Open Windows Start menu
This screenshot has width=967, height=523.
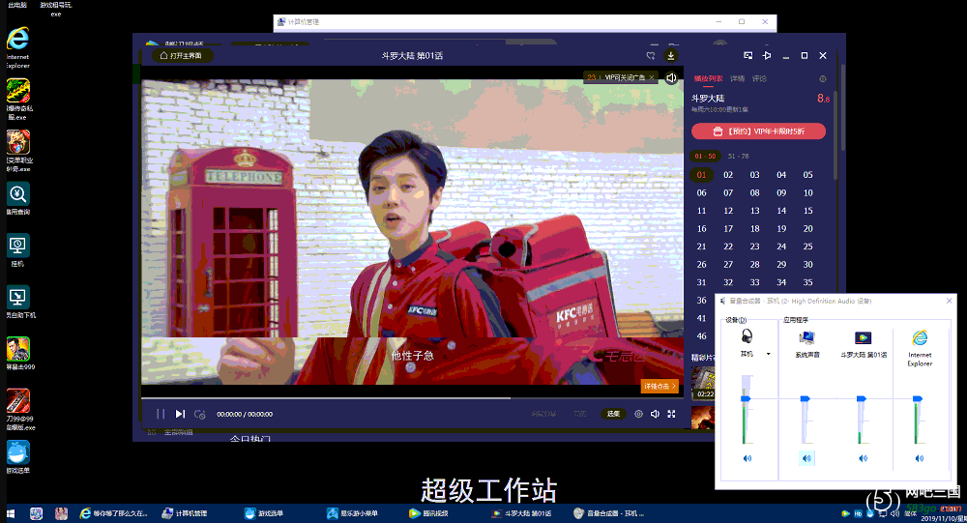11,513
